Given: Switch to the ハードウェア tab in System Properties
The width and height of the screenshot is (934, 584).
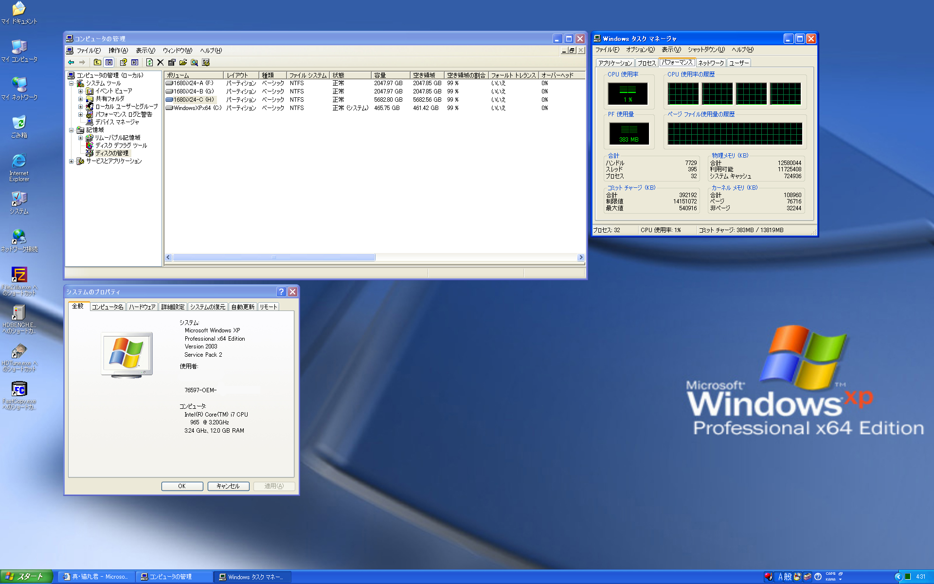Looking at the screenshot, I should tap(142, 307).
